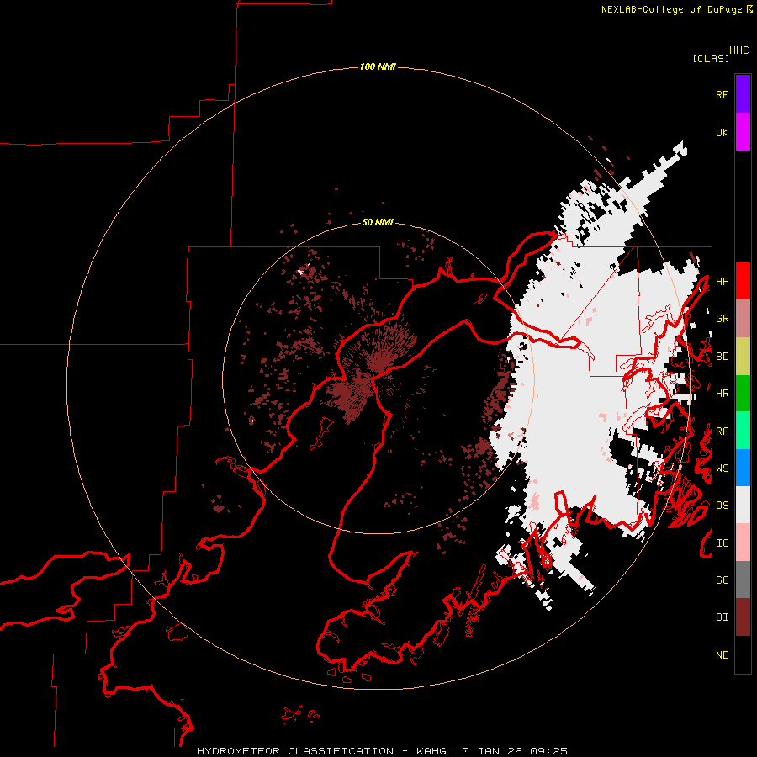Screen dimensions: 757x757
Task: Click the HA red legend swatch
Action: [x=743, y=281]
